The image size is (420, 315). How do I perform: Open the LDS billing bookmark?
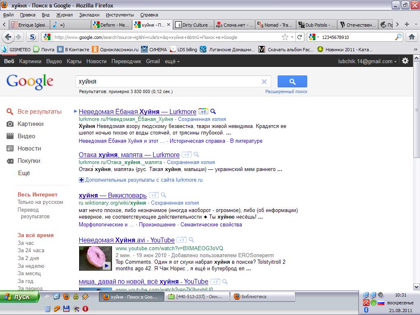pyautogui.click(x=183, y=50)
